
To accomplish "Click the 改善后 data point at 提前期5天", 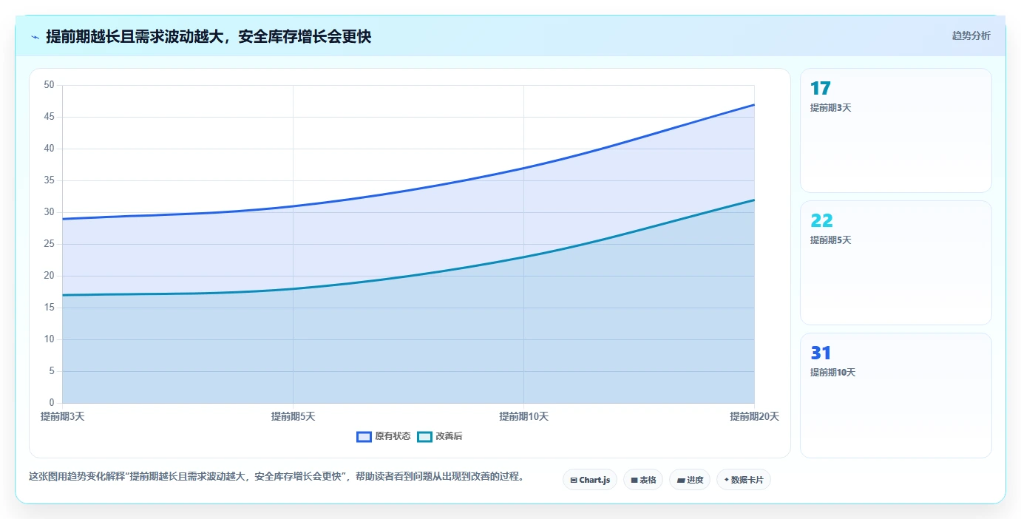I will [293, 288].
